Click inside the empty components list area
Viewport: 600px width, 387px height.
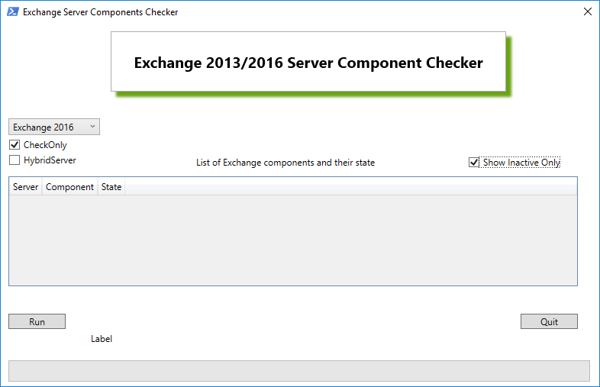[293, 240]
